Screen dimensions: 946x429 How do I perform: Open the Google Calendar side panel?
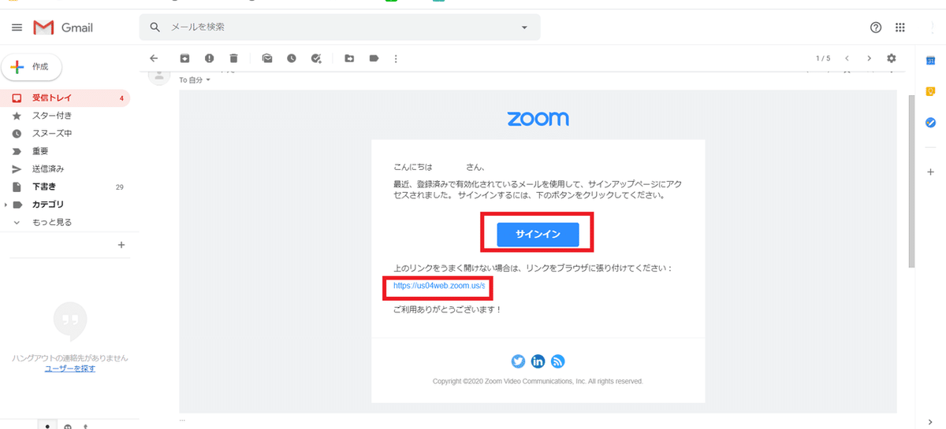(x=930, y=61)
